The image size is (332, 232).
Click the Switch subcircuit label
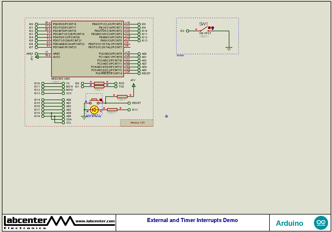click(x=180, y=55)
